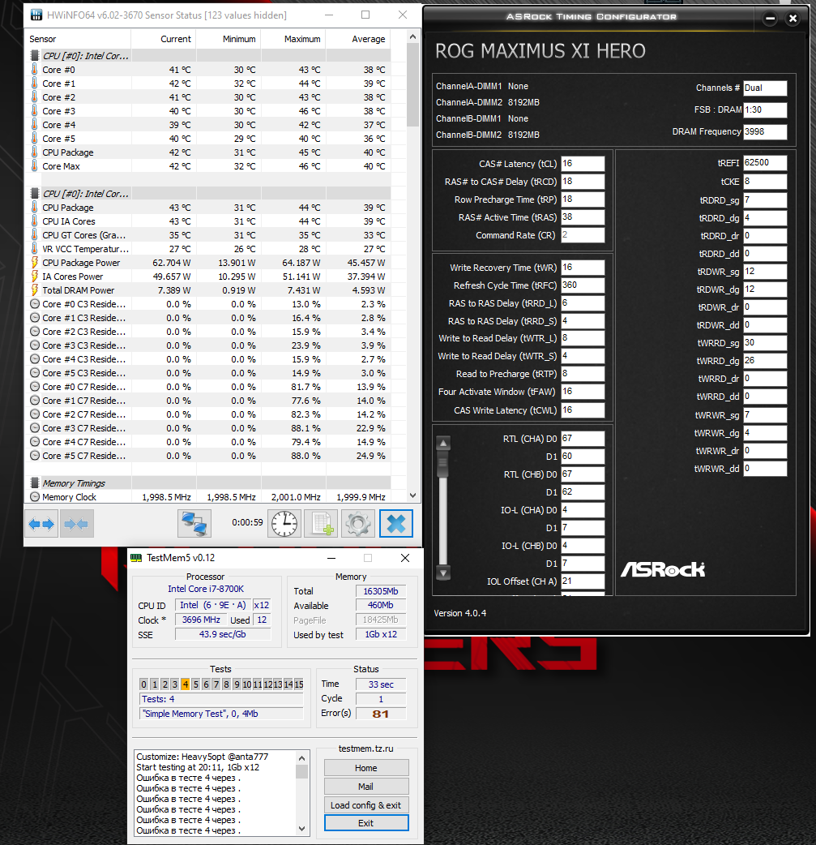Click TestMem5 log scrollbar up arrow
816x845 pixels.
coord(301,758)
